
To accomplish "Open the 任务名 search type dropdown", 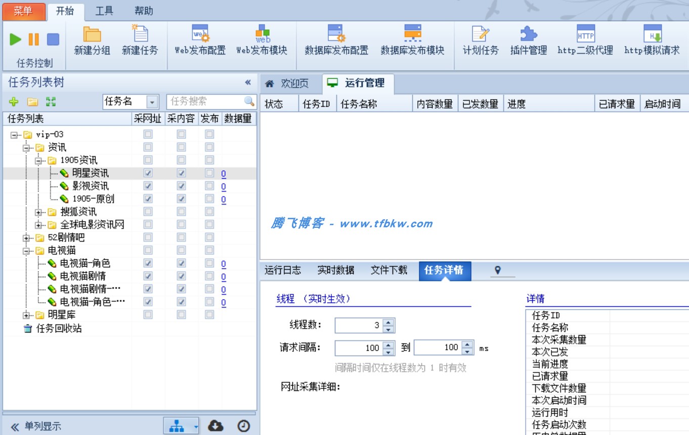I will pyautogui.click(x=153, y=101).
